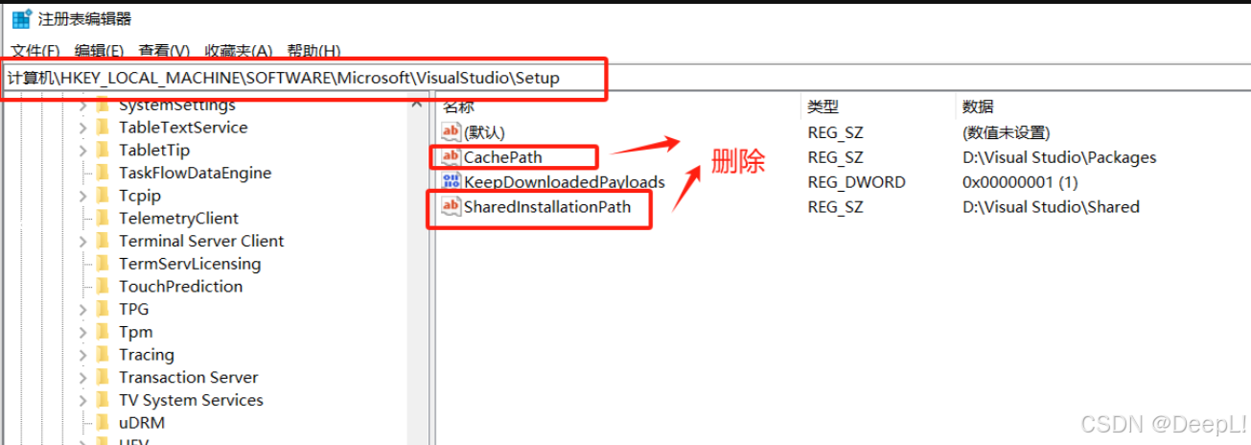Image resolution: width=1251 pixels, height=445 pixels.
Task: Click the CachePath string value icon
Action: point(451,157)
